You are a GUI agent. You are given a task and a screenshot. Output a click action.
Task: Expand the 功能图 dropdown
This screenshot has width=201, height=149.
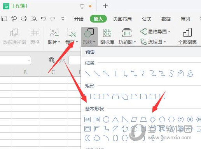(127, 37)
